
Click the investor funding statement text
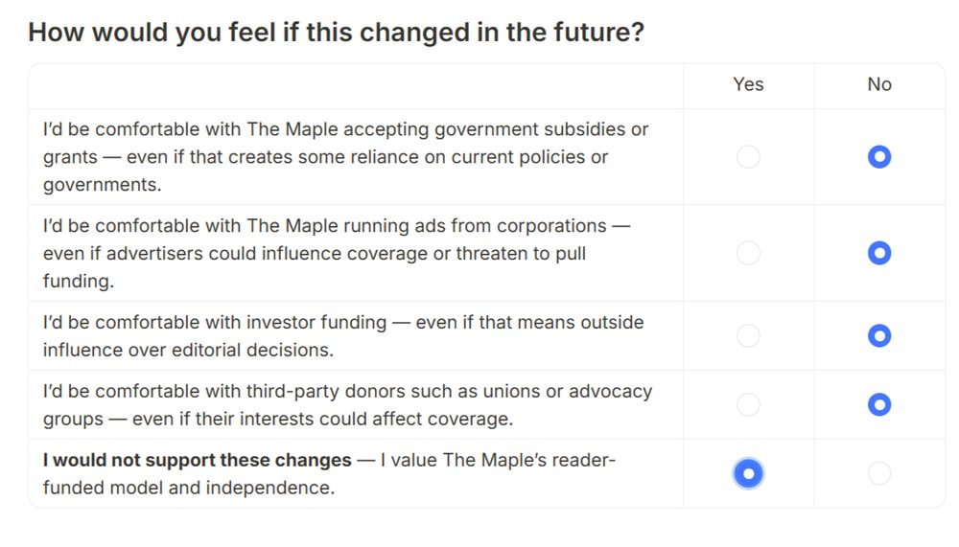(342, 335)
